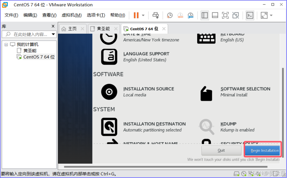The width and height of the screenshot is (287, 178).
Task: Click the CD/DVD status bar icon
Action: 244,173
